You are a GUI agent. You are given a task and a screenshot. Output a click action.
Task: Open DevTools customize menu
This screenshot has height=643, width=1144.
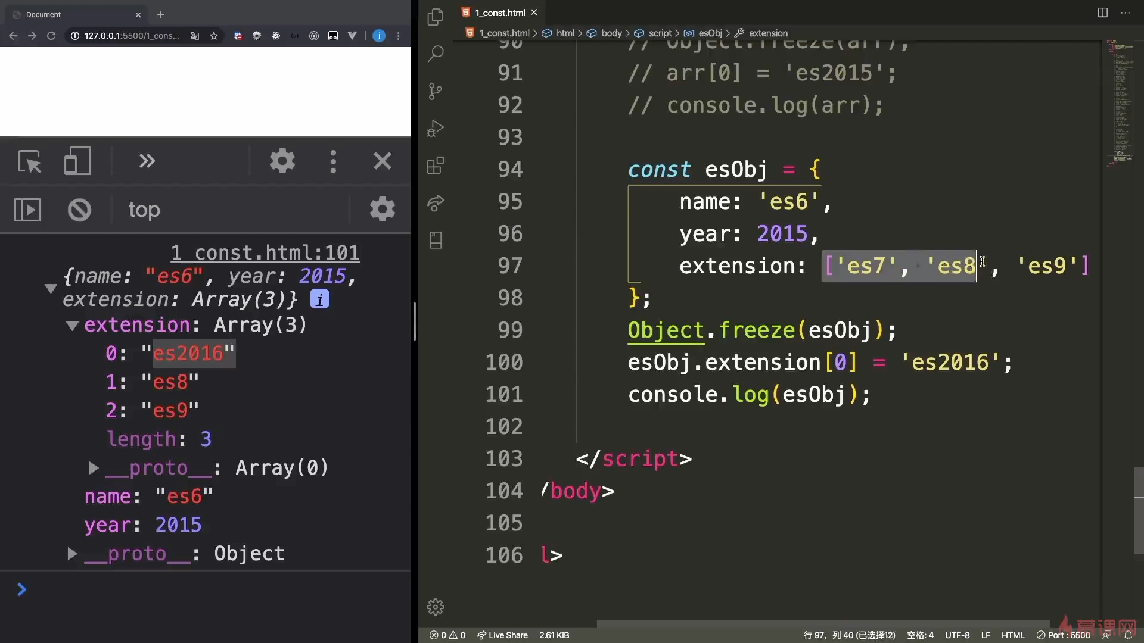[333, 161]
